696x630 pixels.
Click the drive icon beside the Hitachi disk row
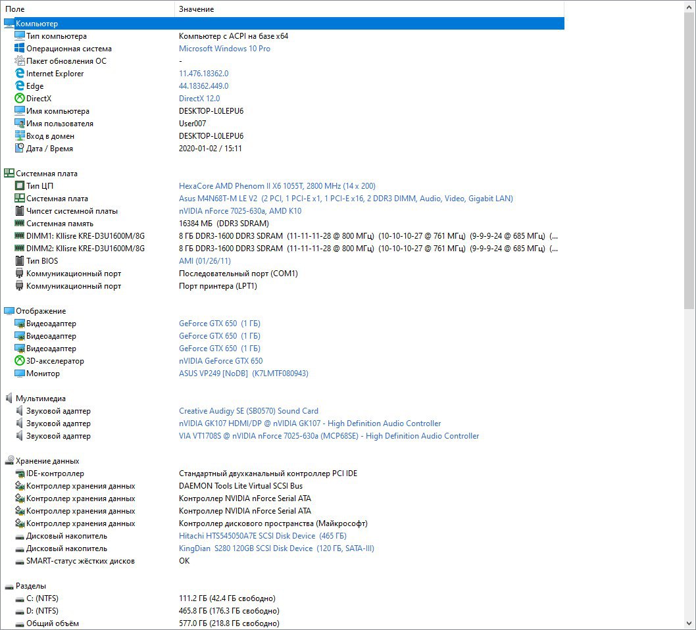click(x=19, y=537)
